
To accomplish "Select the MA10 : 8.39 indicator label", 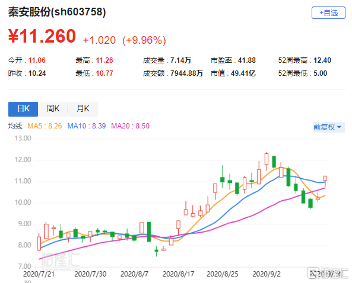I will [87, 126].
